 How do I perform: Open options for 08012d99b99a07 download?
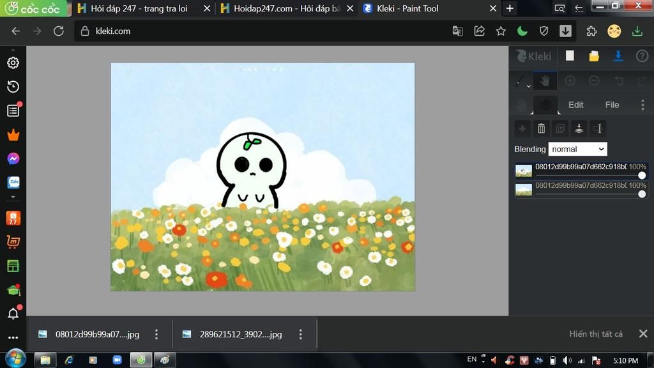(x=156, y=334)
